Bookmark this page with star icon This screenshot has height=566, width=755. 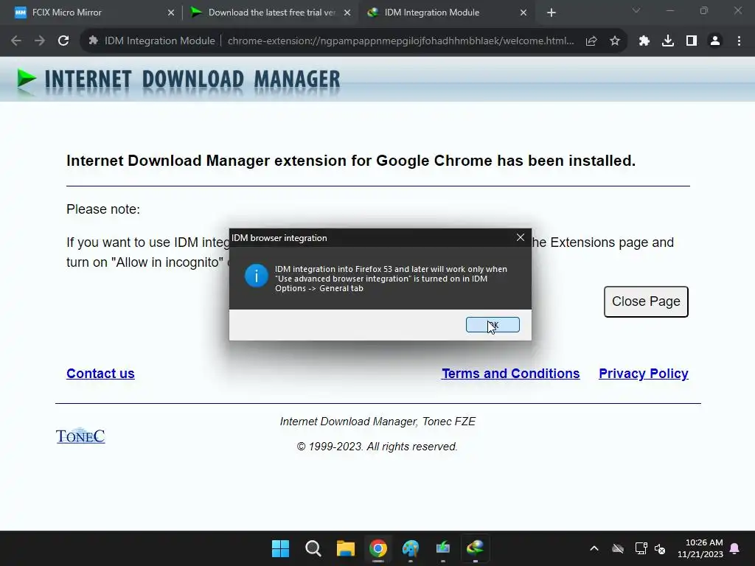pyautogui.click(x=615, y=41)
